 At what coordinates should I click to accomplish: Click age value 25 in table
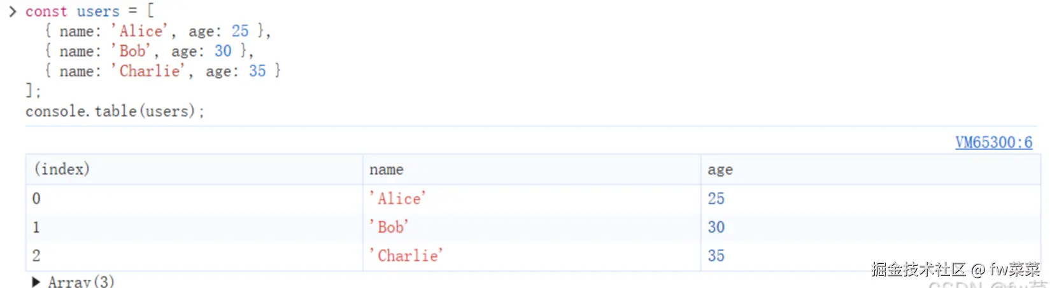click(716, 198)
